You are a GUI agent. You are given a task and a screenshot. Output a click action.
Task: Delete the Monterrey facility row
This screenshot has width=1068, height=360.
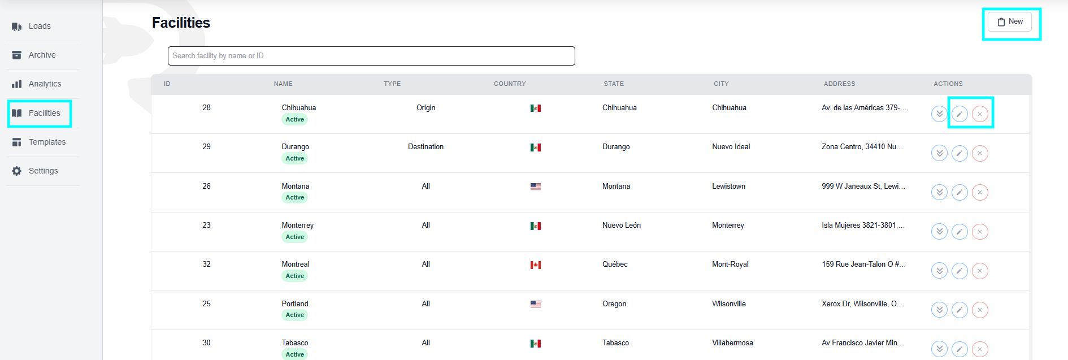[x=980, y=232]
